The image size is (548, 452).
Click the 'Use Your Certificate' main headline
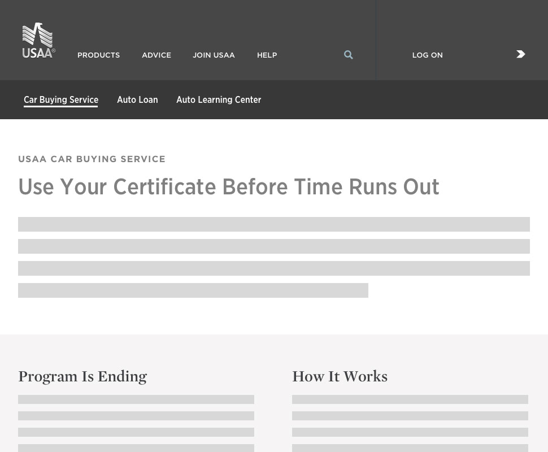coord(228,187)
